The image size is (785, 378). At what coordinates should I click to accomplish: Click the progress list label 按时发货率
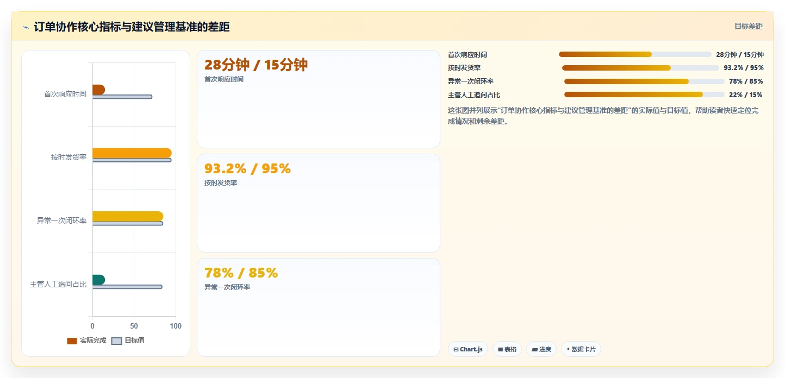tap(464, 68)
